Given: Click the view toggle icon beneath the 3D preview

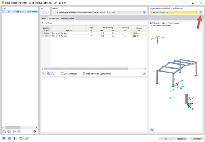Looking at the screenshot, I should click(152, 130).
